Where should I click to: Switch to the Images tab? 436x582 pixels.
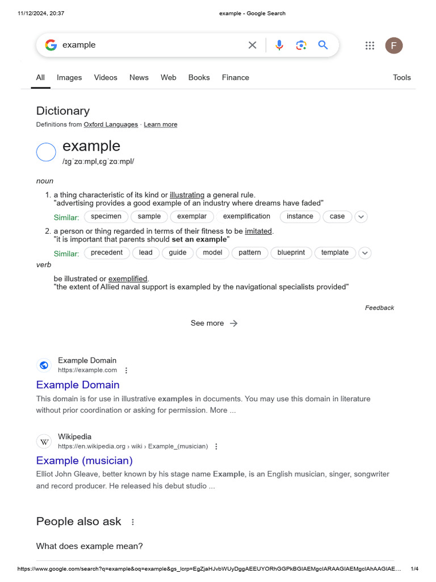click(x=69, y=77)
